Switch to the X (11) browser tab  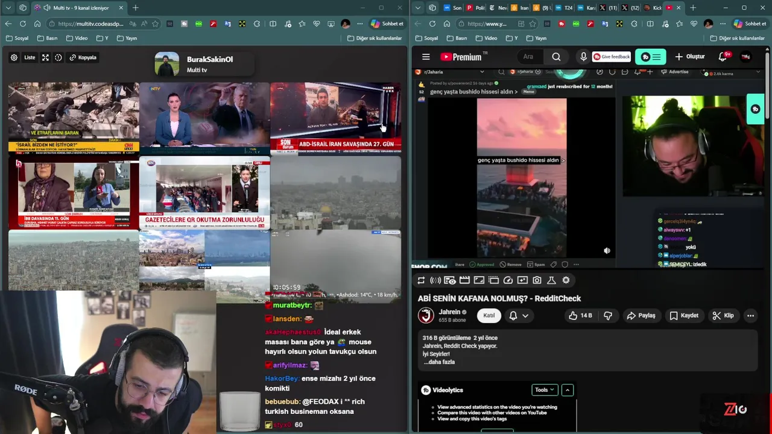(607, 8)
